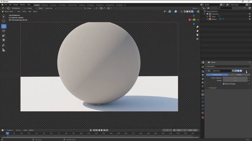Toggle Subdivision modifier viewport display

[x=238, y=70]
